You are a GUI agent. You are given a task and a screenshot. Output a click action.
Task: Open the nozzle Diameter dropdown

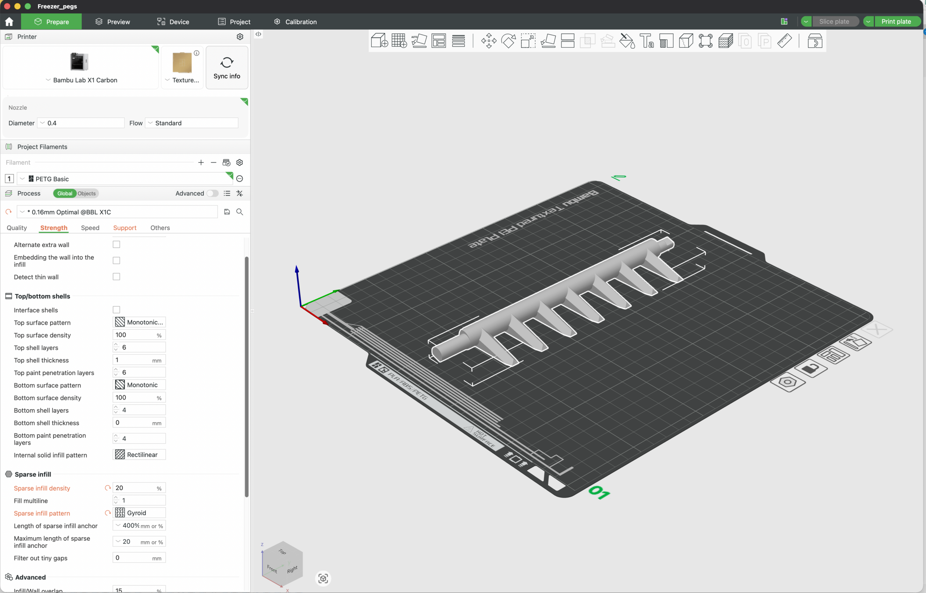(x=81, y=123)
